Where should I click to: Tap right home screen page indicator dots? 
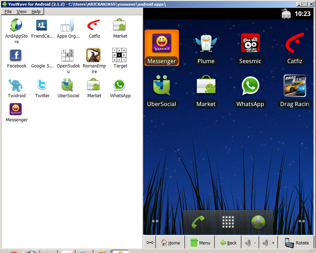point(302,221)
